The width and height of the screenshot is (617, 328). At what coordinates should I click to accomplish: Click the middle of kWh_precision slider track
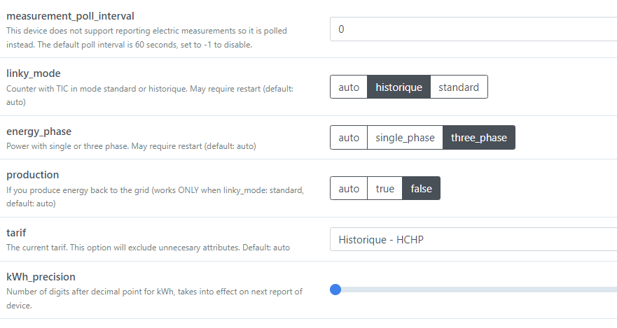click(476, 290)
